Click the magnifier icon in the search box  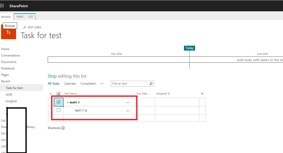(151, 84)
